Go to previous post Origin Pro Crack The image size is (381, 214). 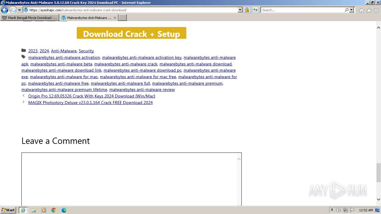coord(92,96)
